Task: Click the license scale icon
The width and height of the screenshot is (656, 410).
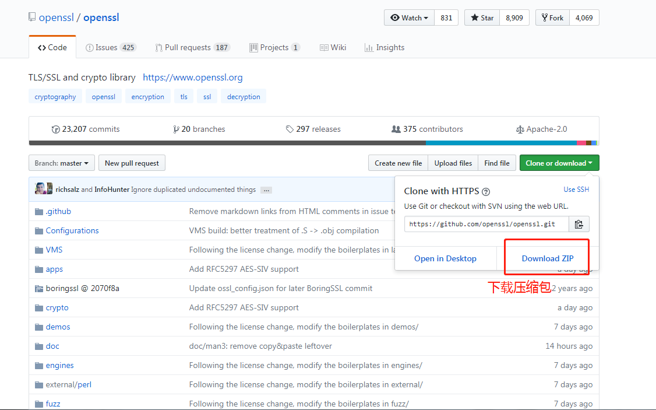Action: click(520, 129)
